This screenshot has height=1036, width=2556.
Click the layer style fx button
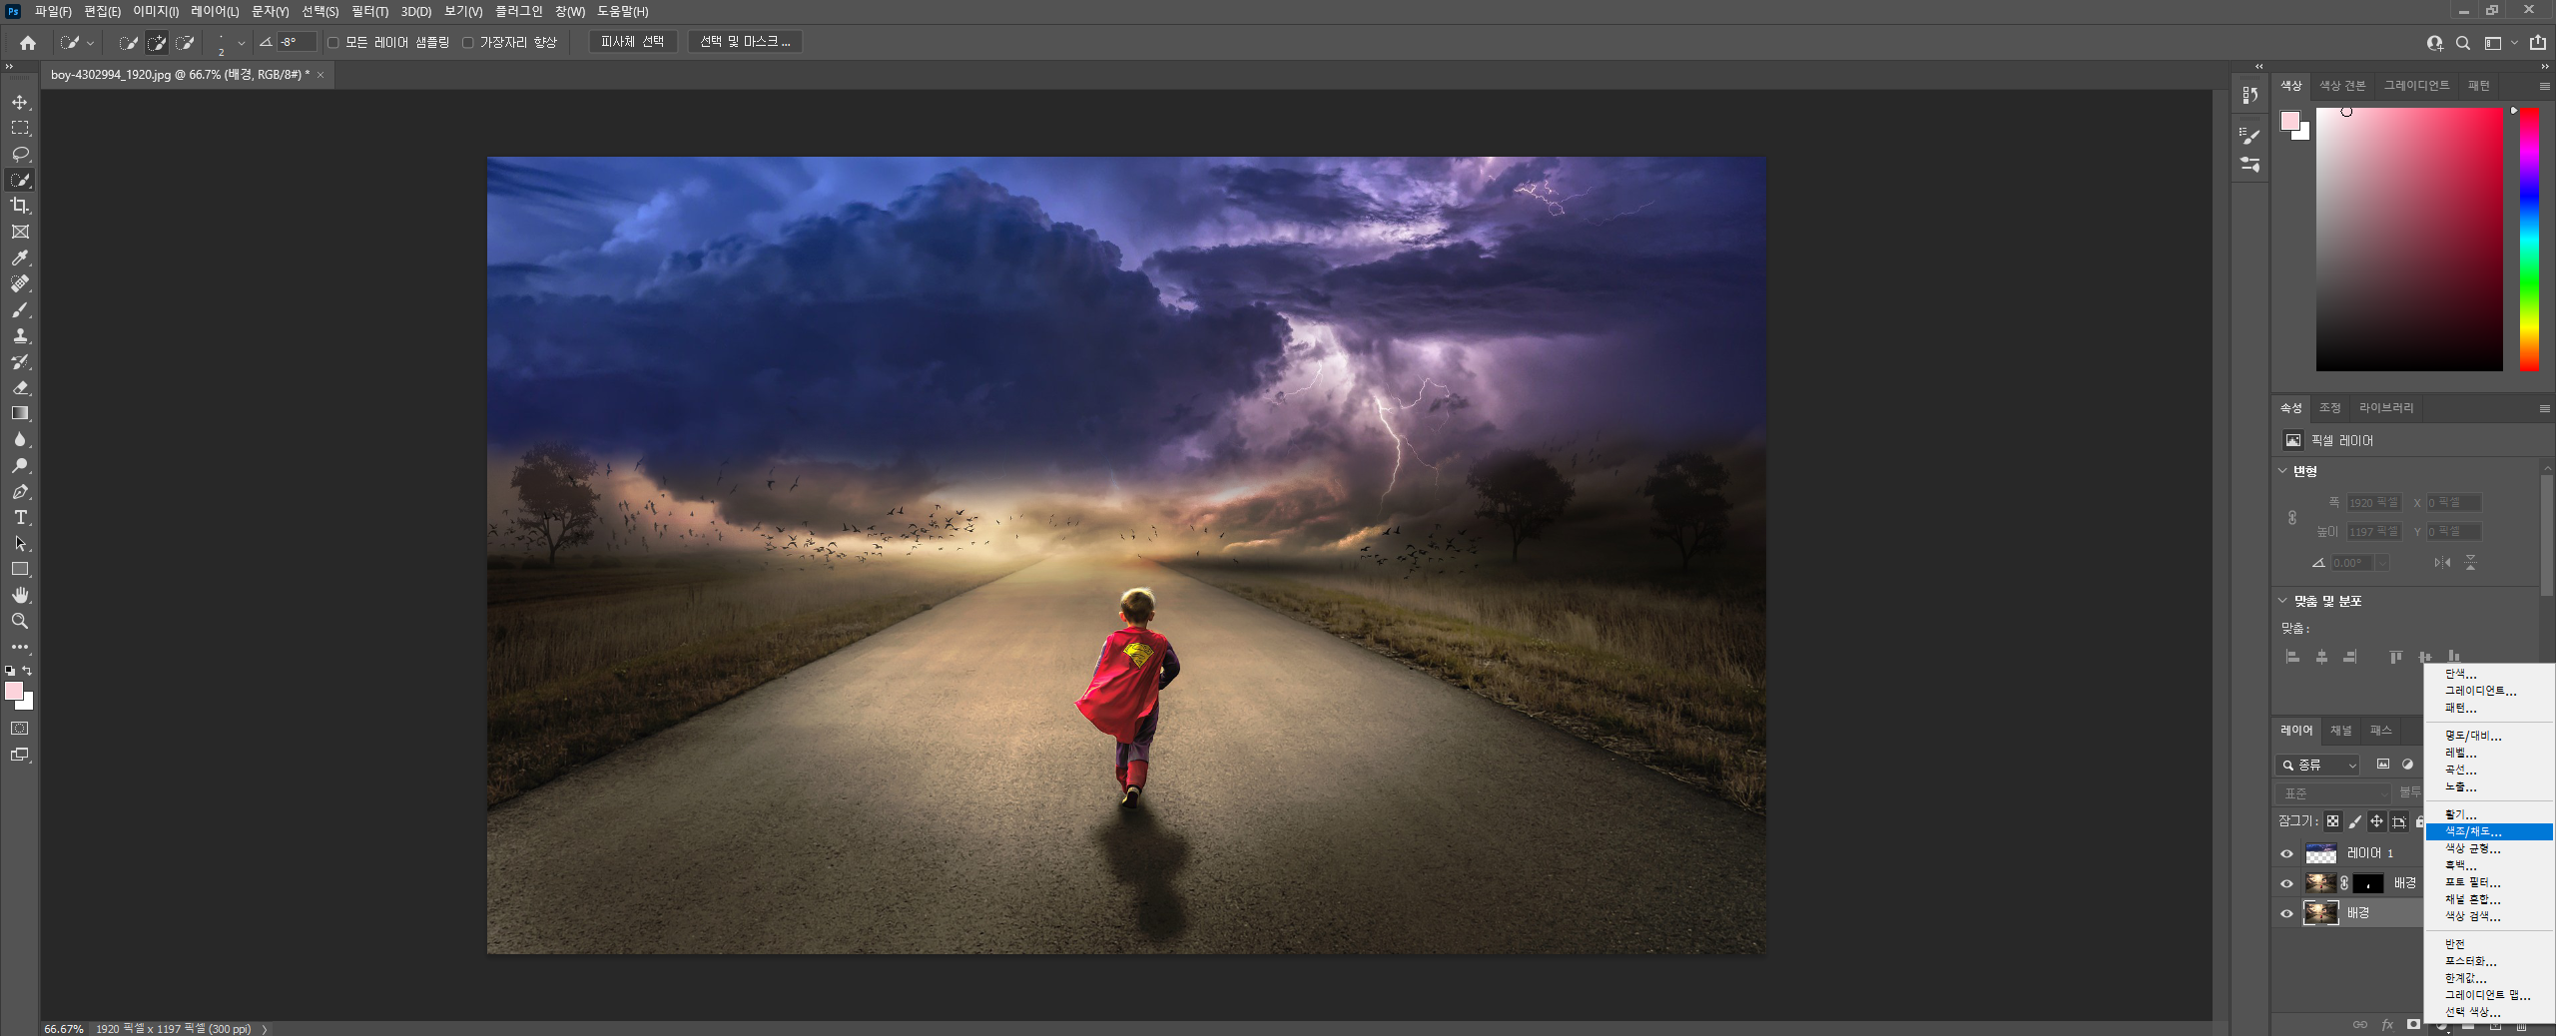pos(2387,1025)
